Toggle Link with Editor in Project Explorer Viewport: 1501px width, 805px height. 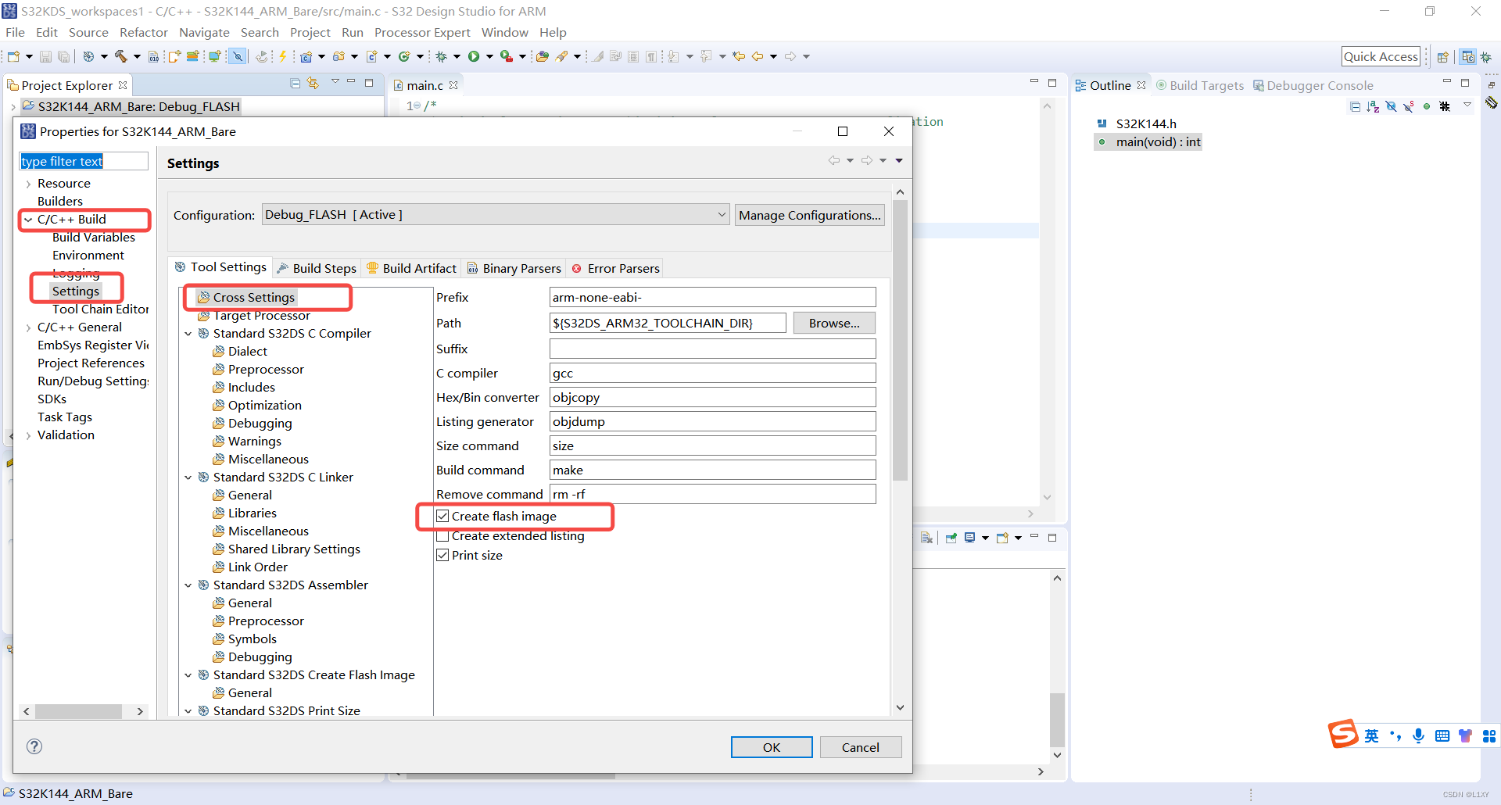coord(313,83)
